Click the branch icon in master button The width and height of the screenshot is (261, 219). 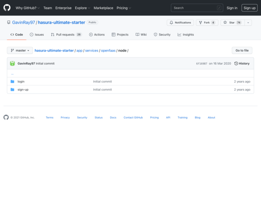click(x=12, y=50)
